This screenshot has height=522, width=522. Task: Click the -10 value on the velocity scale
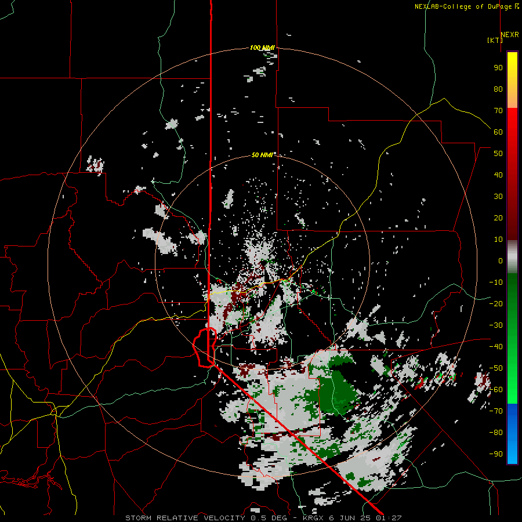496,282
